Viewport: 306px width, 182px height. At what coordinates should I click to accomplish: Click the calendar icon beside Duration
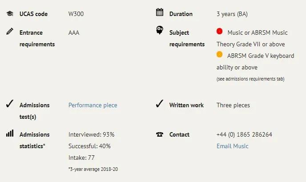point(160,12)
